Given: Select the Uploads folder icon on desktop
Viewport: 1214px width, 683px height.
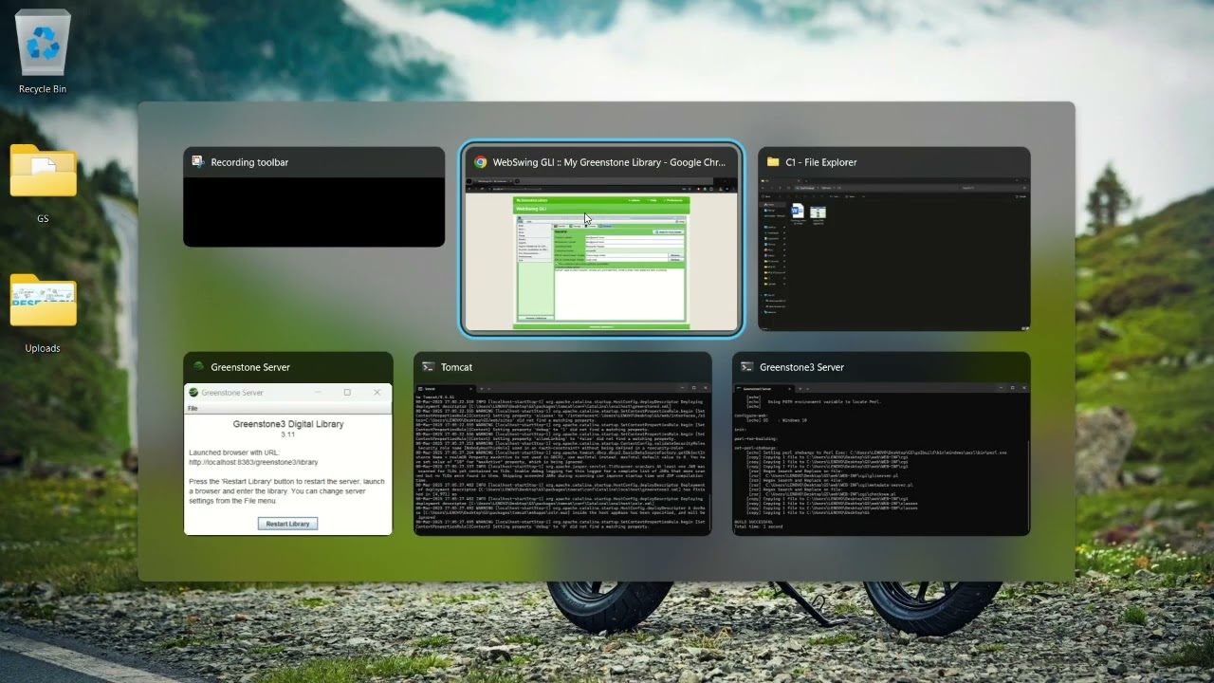Looking at the screenshot, I should click(x=43, y=301).
